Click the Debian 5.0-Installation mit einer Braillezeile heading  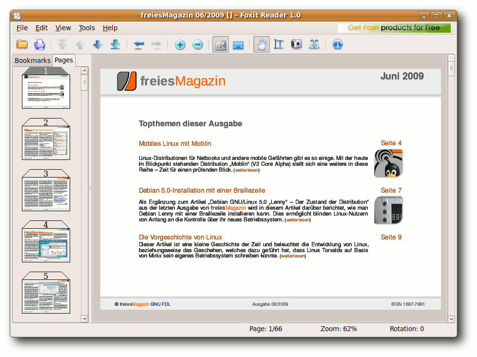pyautogui.click(x=202, y=190)
